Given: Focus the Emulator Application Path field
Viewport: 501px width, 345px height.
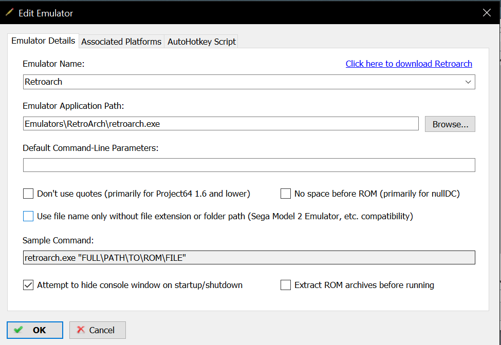Looking at the screenshot, I should (x=221, y=124).
